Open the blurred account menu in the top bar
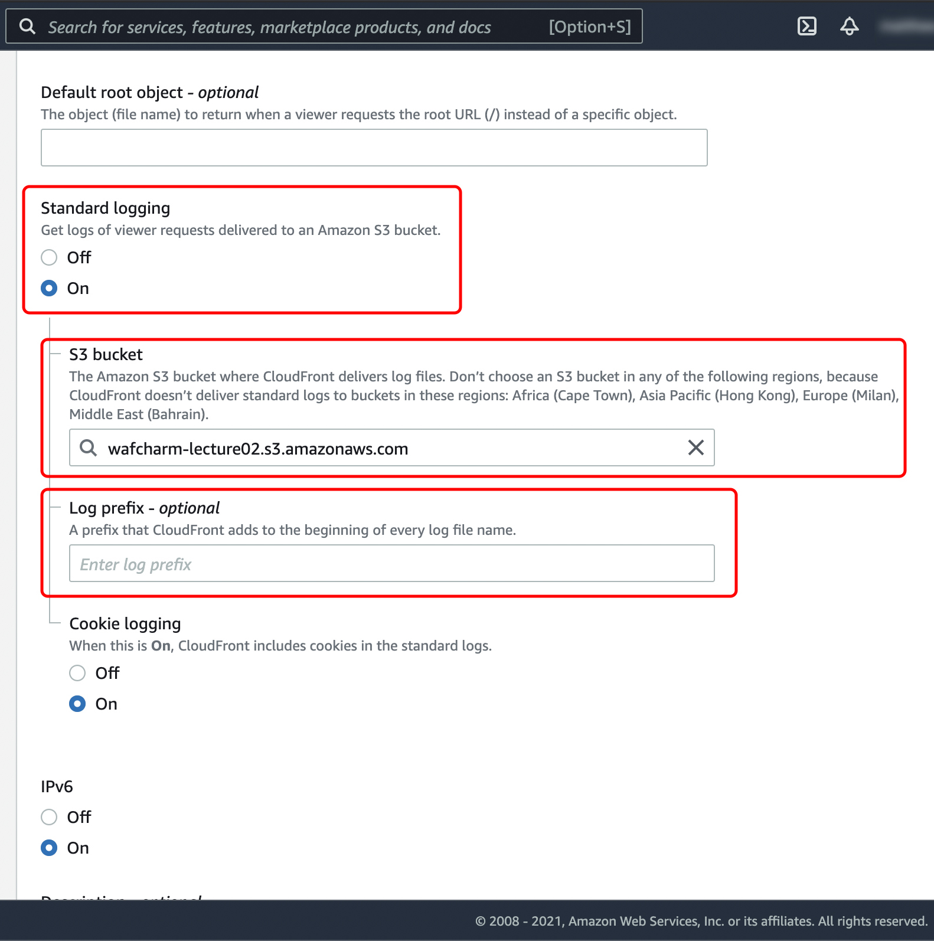 click(906, 27)
